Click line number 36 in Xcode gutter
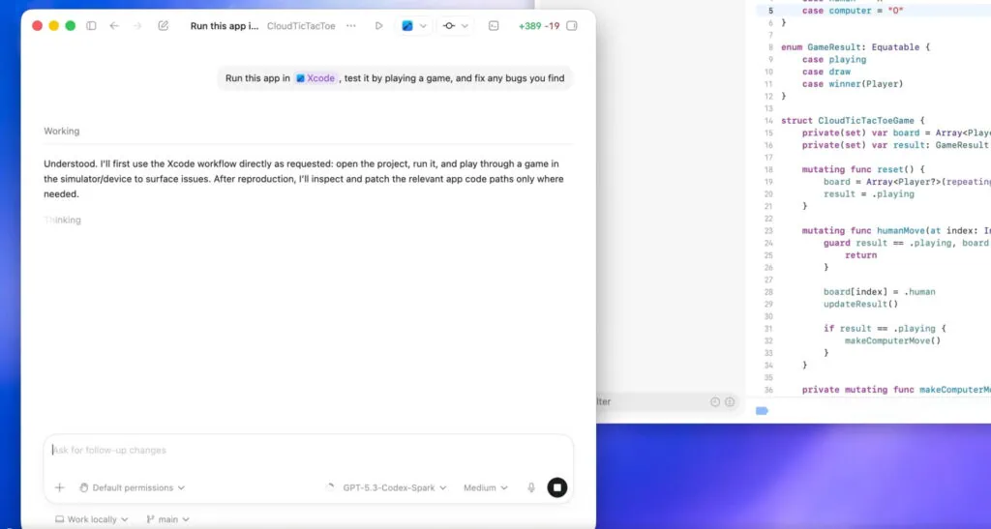Screen dimensions: 991x529 click(x=768, y=390)
